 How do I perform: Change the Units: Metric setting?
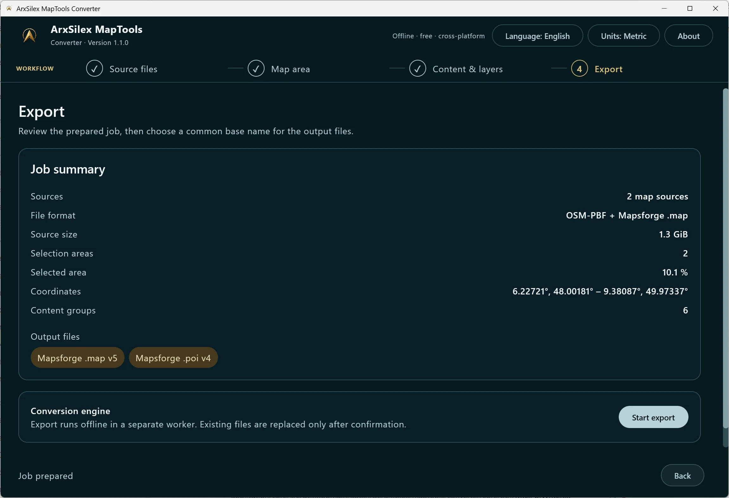[x=624, y=36]
